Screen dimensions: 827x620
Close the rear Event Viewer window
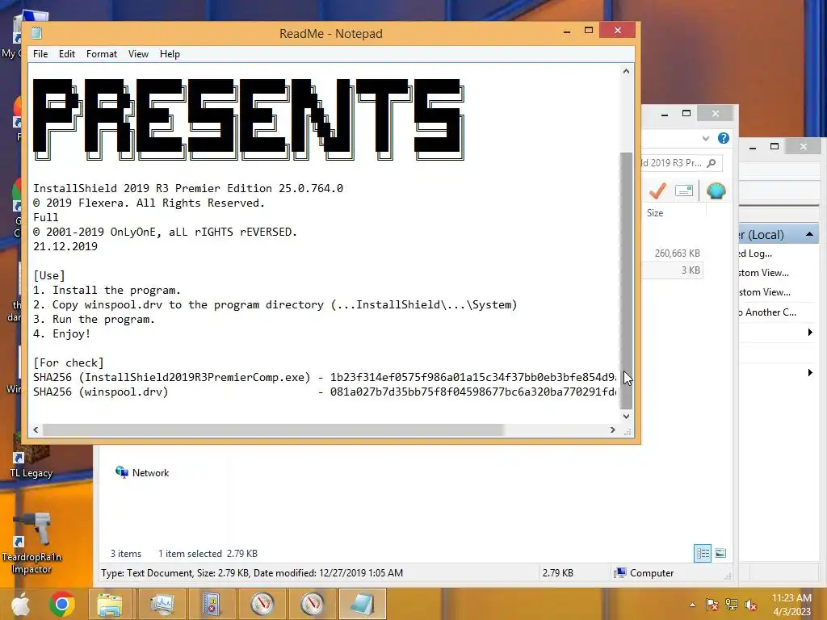pos(804,147)
